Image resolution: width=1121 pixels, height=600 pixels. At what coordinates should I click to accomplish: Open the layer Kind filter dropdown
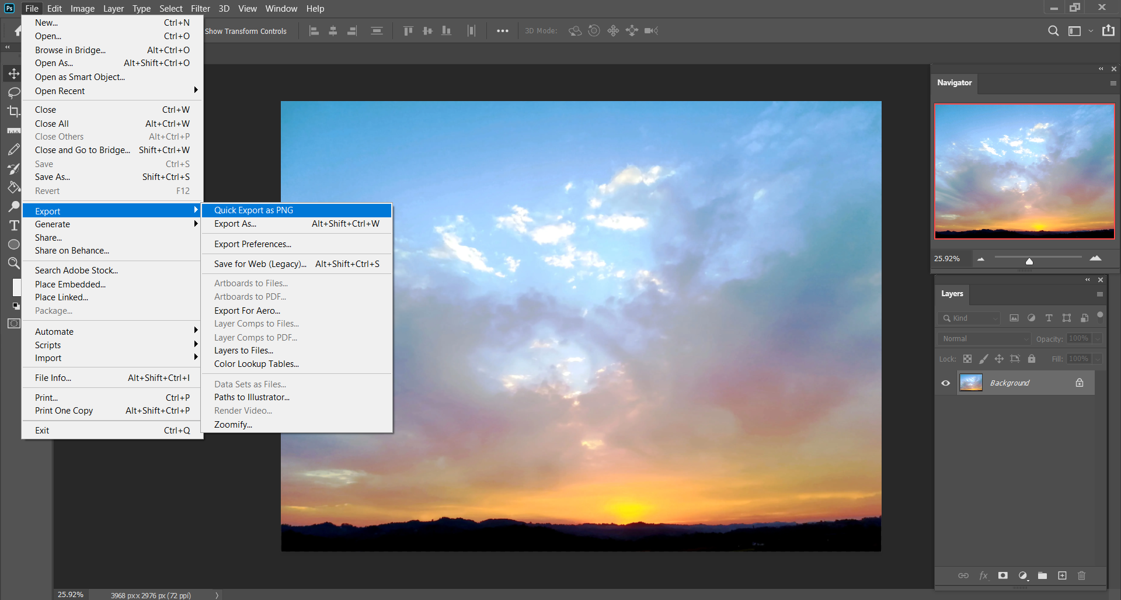coord(970,318)
